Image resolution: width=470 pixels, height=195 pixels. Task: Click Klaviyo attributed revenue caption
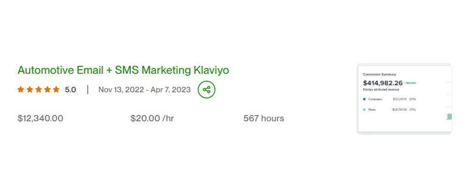point(381,90)
